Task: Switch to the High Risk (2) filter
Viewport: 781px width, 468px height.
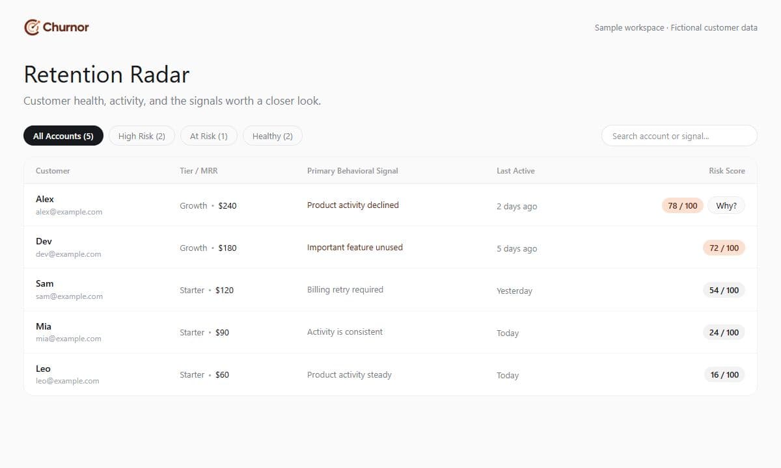Action: (x=142, y=136)
